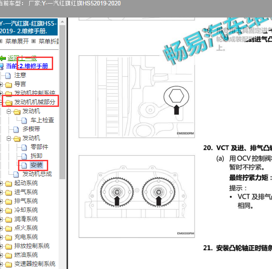Screen dimensions: 272x269
Task: Select the 点火系统 folder label
Action: [x=26, y=228]
